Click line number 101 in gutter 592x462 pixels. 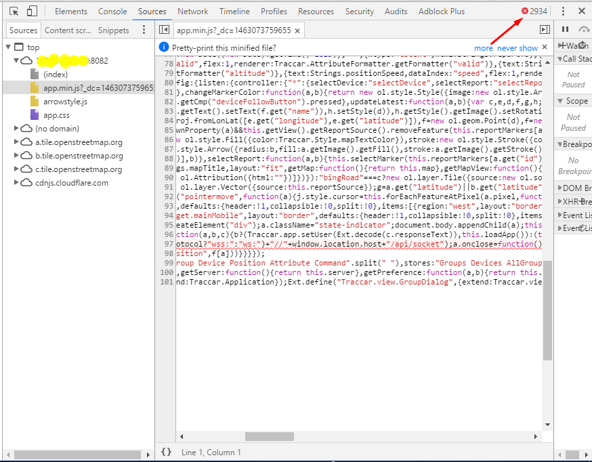pyautogui.click(x=167, y=282)
